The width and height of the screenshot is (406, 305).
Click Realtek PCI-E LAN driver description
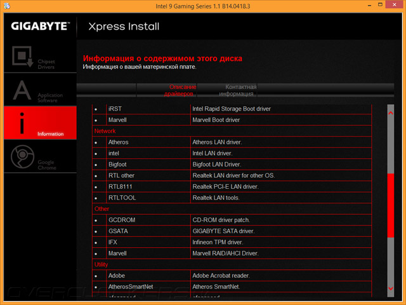[225, 187]
